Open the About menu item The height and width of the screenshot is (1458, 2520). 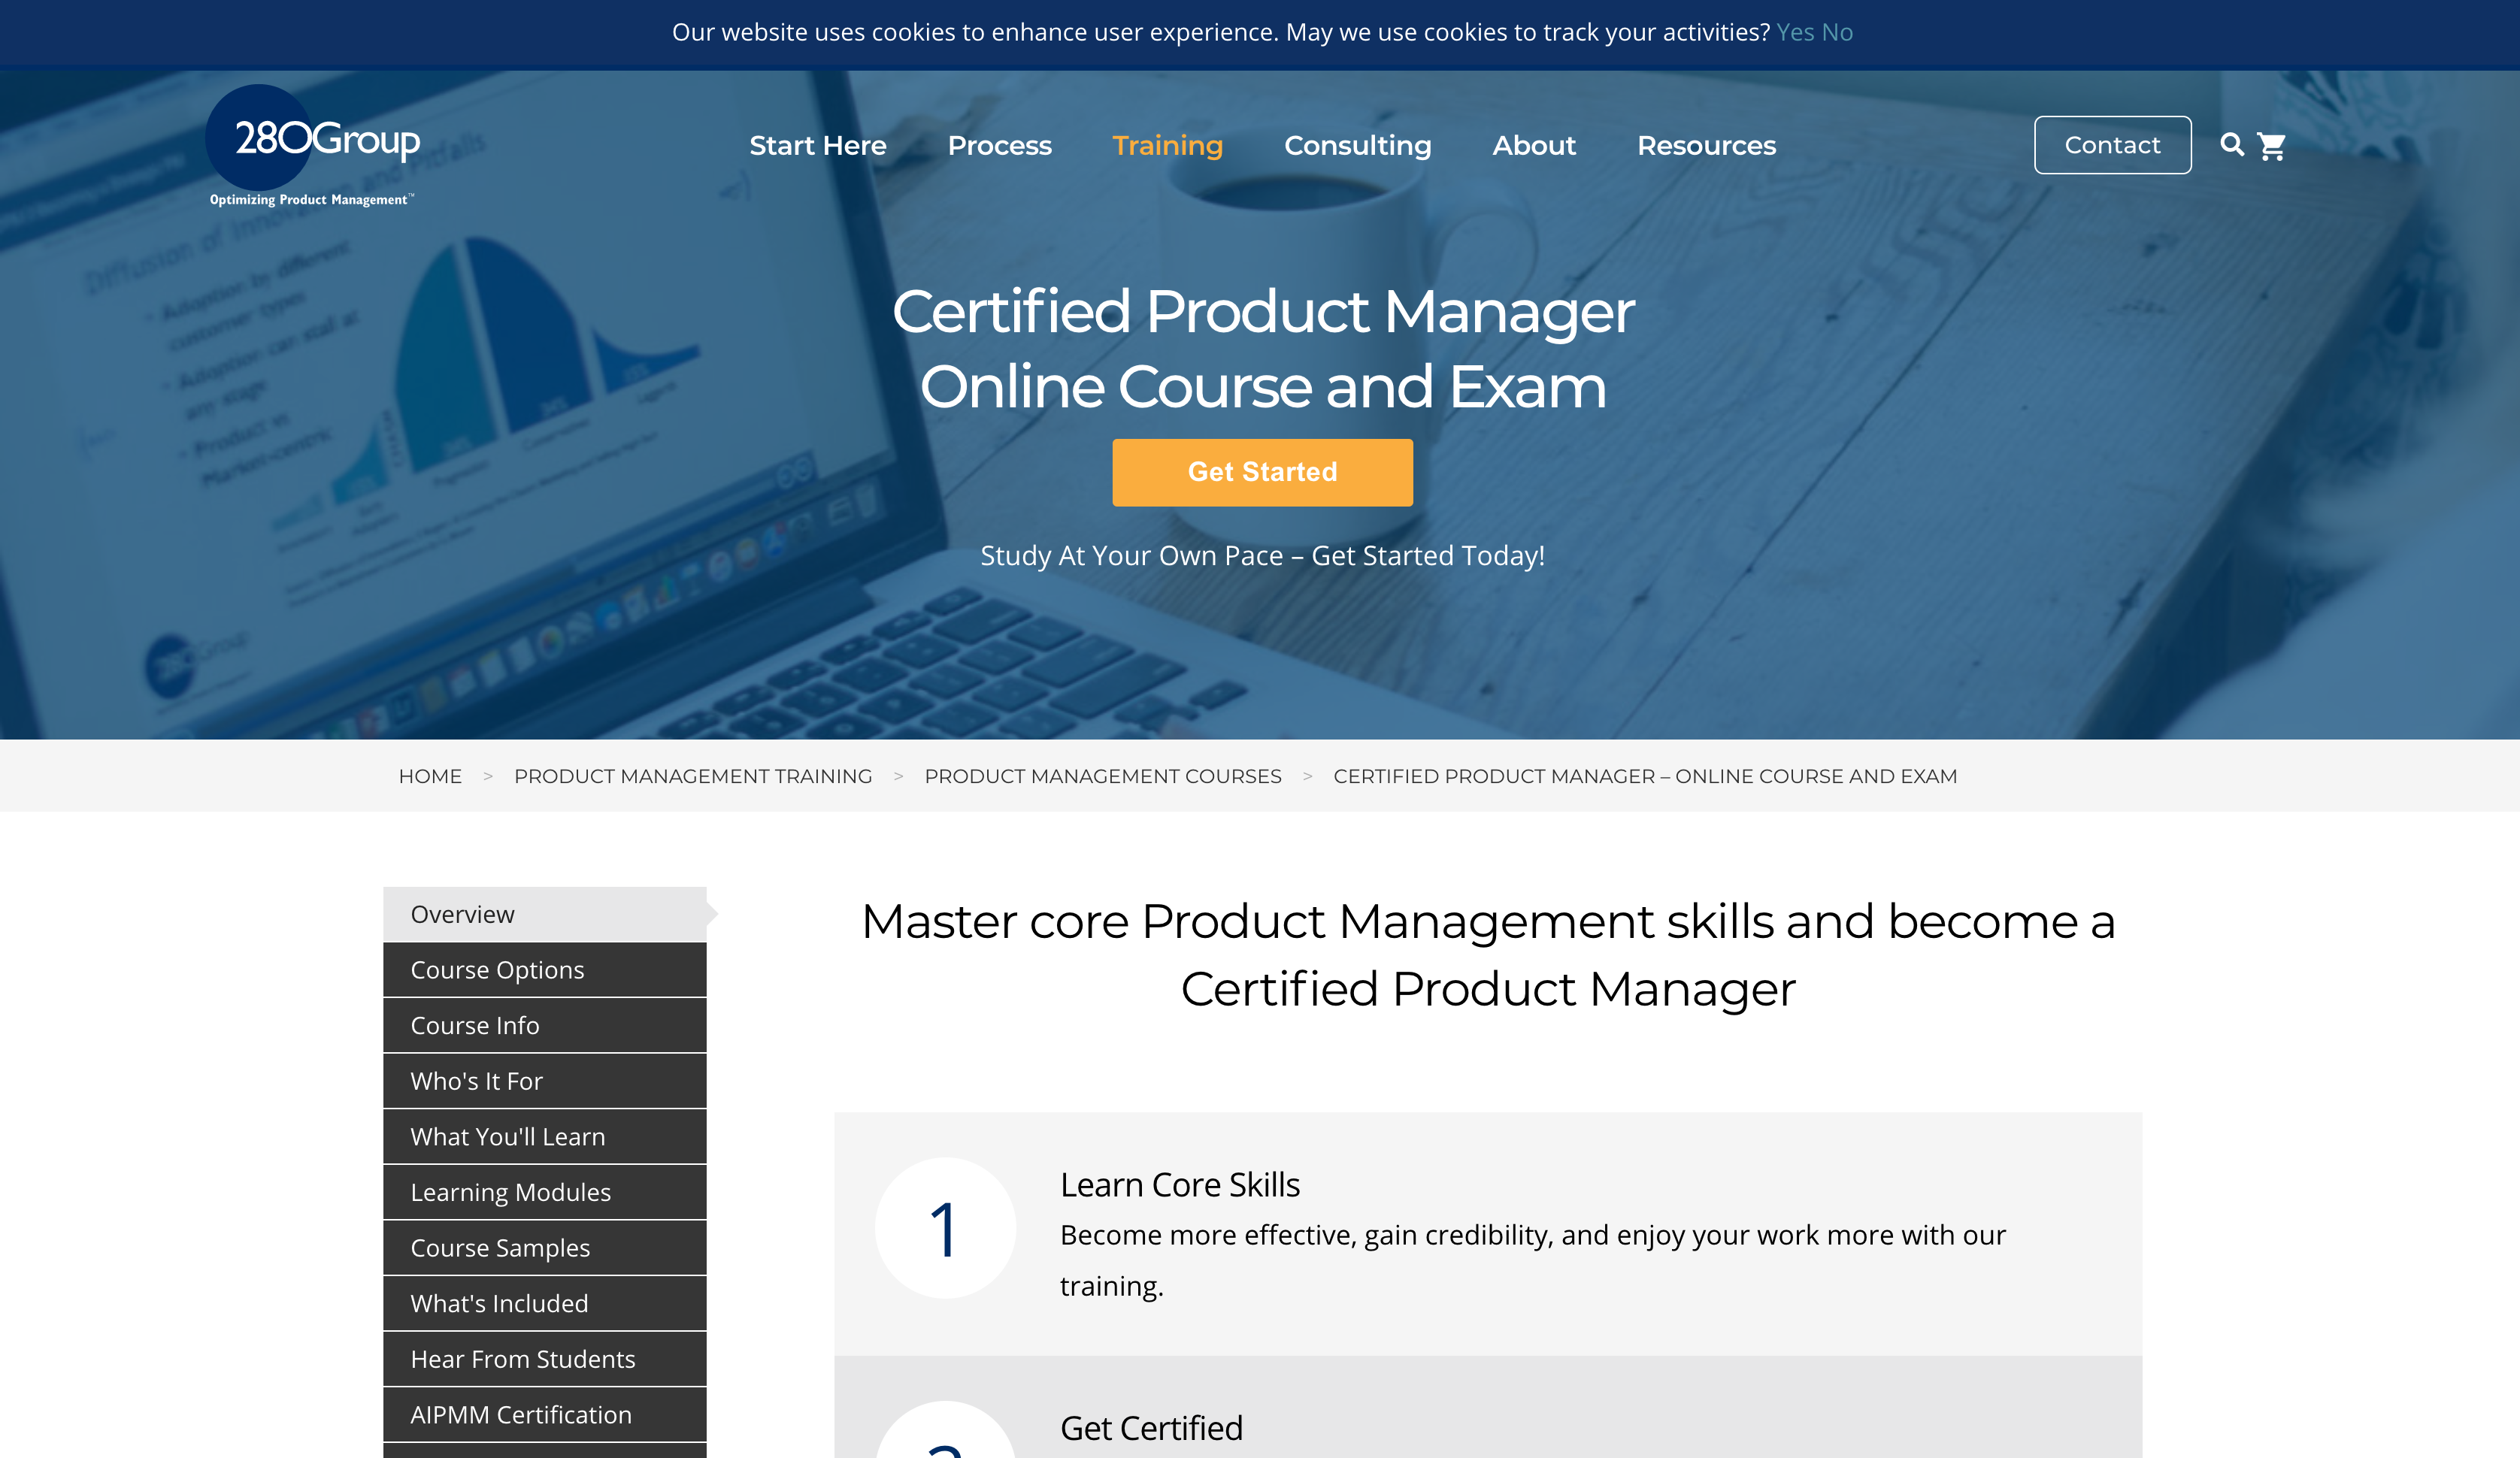coord(1534,145)
